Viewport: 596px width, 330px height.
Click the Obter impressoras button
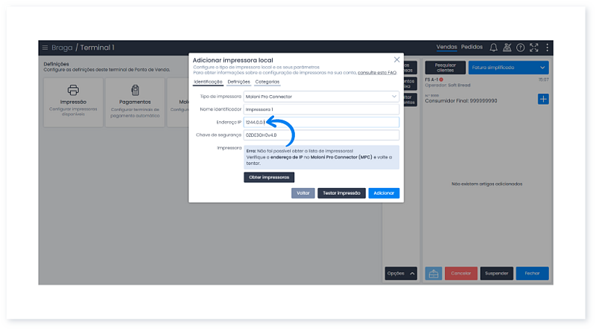coord(269,178)
